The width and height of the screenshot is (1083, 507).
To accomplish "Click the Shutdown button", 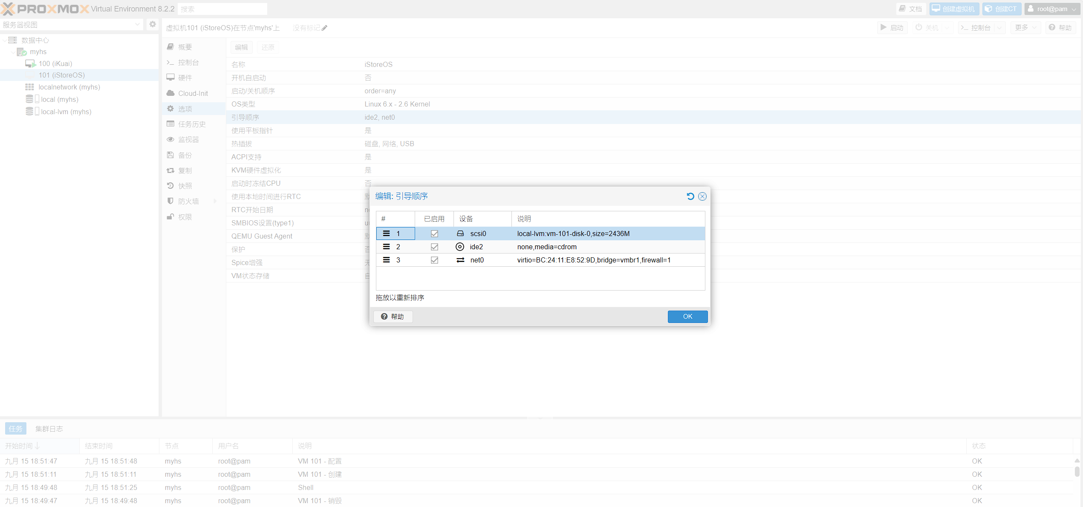I will pyautogui.click(x=927, y=28).
